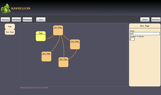Click the Name input field
Screen dimensions: 161x95
pyautogui.click(x=145, y=33)
